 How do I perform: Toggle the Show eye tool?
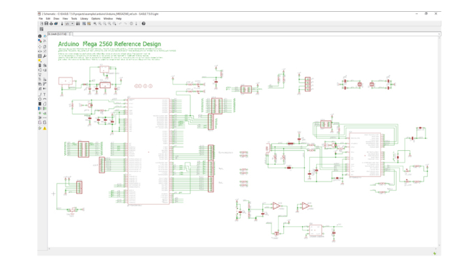tap(45, 36)
